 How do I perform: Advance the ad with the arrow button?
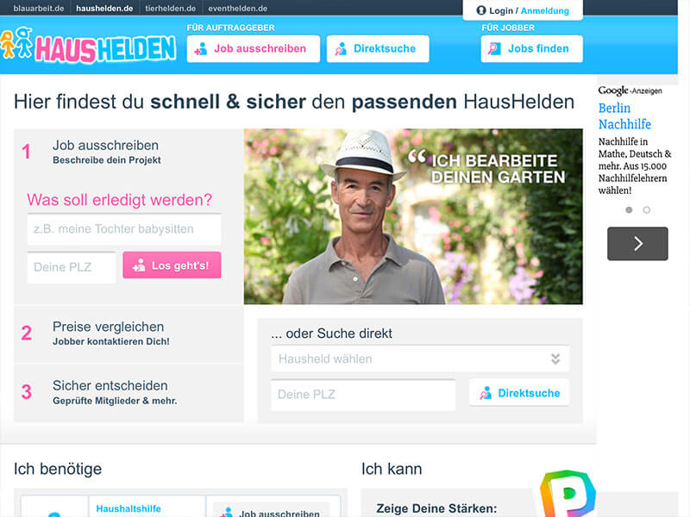pos(637,244)
